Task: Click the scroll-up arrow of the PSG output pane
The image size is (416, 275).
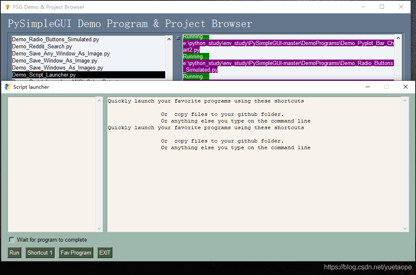Action: click(398, 38)
